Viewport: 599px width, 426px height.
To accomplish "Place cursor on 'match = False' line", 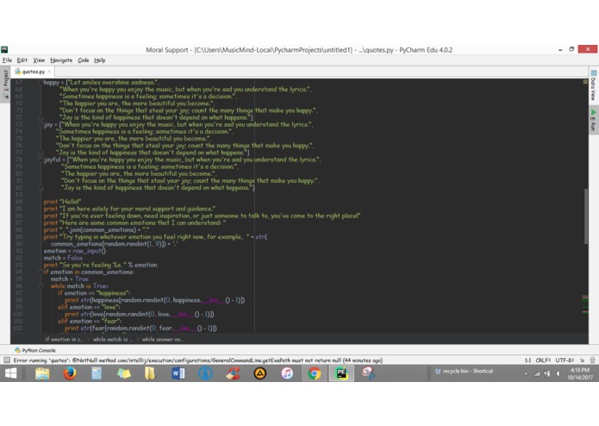I will [x=63, y=258].
